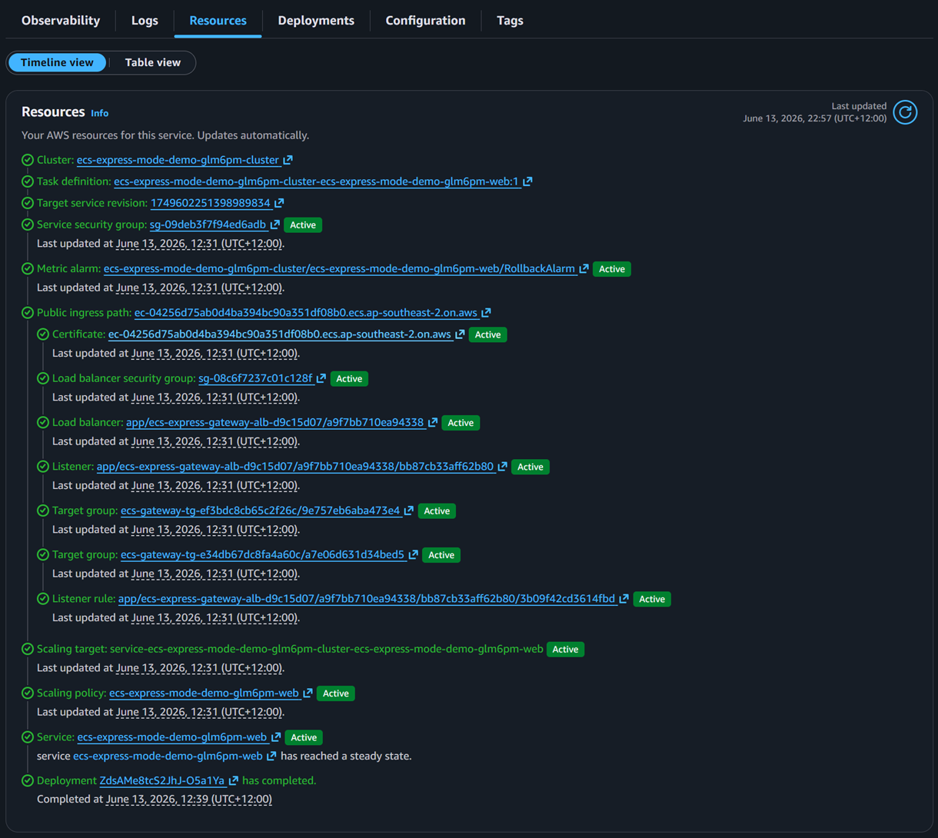Switch to Timeline view

57,62
